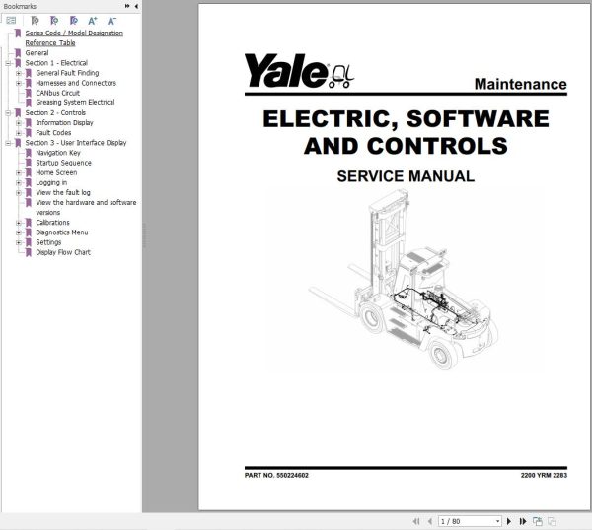Expand Logging in node

coord(19,183)
